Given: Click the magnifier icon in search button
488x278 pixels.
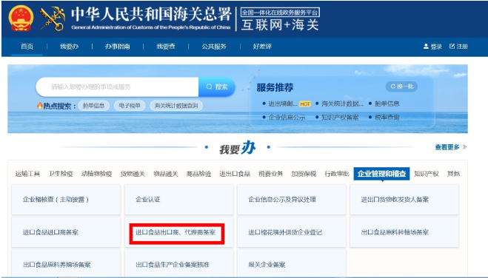Looking at the screenshot, I should pyautogui.click(x=209, y=87).
